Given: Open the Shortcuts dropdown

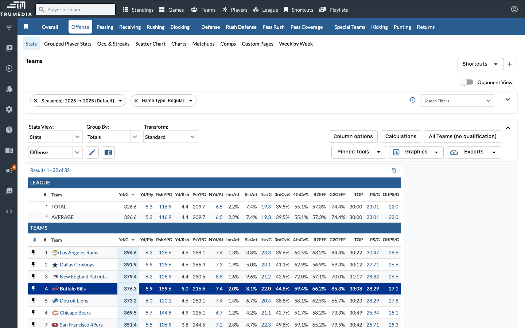Looking at the screenshot, I should point(480,64).
